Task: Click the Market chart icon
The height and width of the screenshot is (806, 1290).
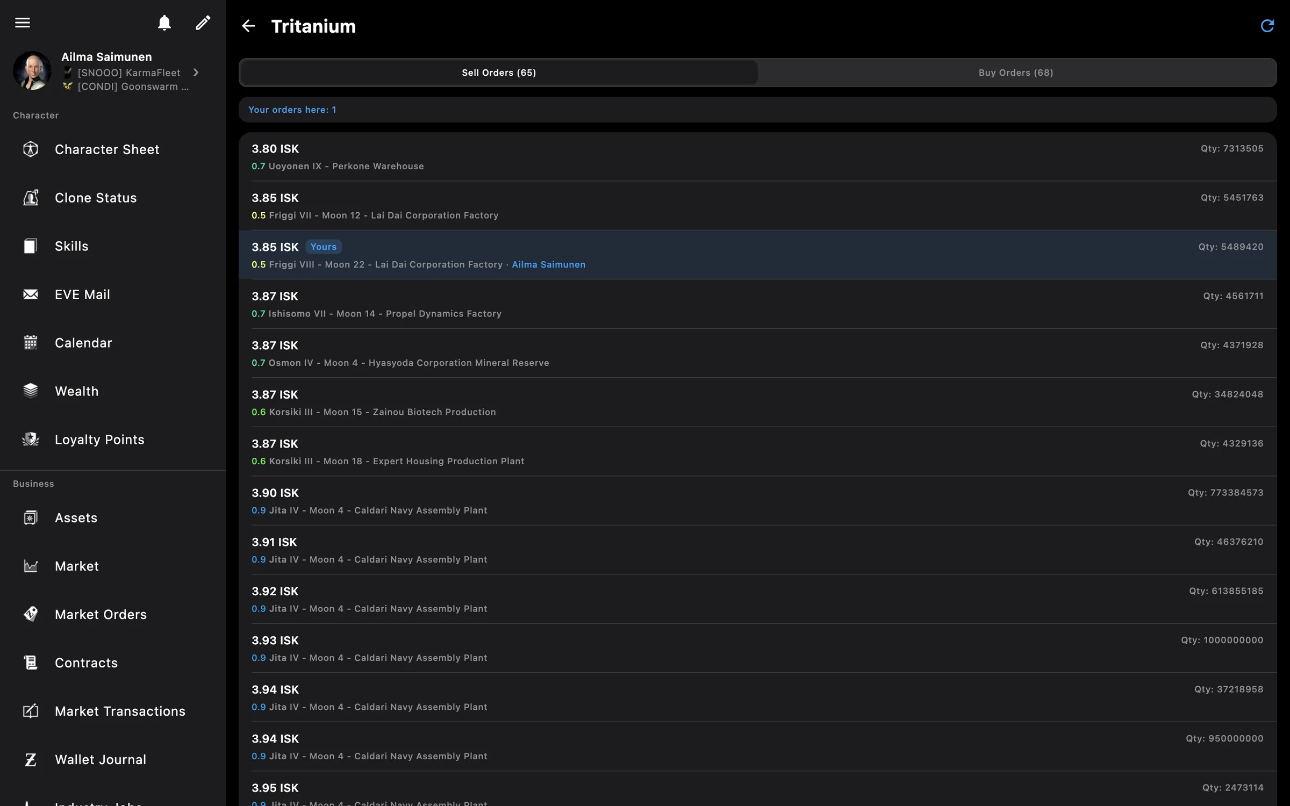Action: pyautogui.click(x=31, y=566)
